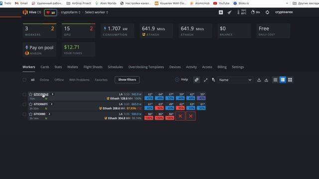This screenshot has height=179, width=319.
Task: Open the heart and flag donation badge
Action: click(x=50, y=12)
